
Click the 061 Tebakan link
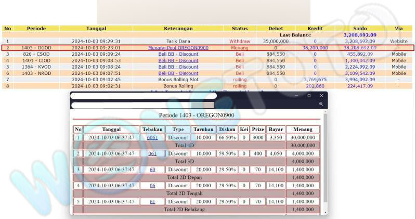[x=152, y=153]
